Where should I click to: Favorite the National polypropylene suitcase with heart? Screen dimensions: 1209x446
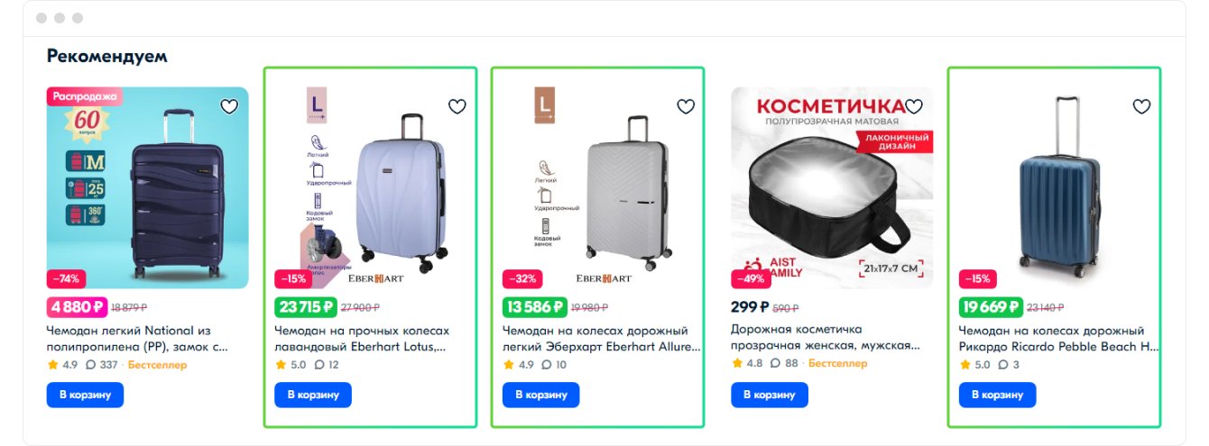point(229,106)
